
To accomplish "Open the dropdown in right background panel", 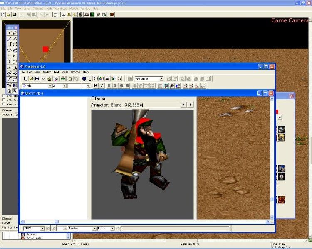I will coord(280,117).
